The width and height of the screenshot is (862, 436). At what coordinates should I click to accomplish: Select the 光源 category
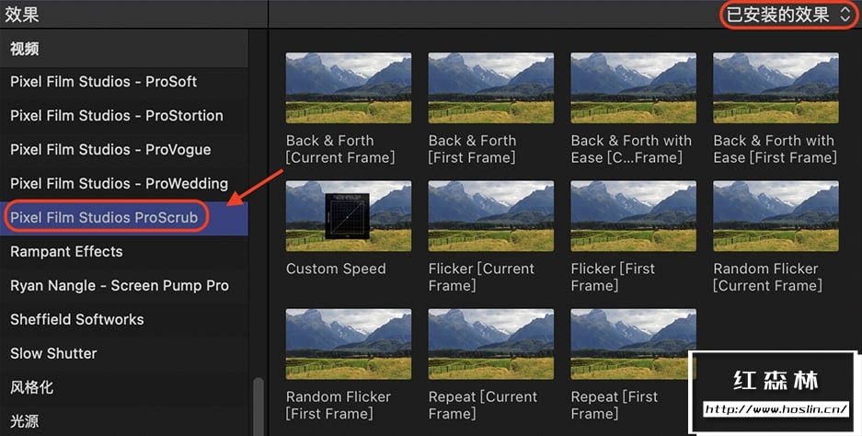[x=123, y=421]
